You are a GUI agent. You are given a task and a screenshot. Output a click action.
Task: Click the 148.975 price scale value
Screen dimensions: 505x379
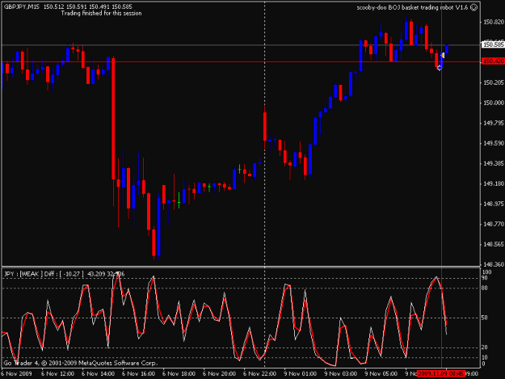(x=494, y=204)
